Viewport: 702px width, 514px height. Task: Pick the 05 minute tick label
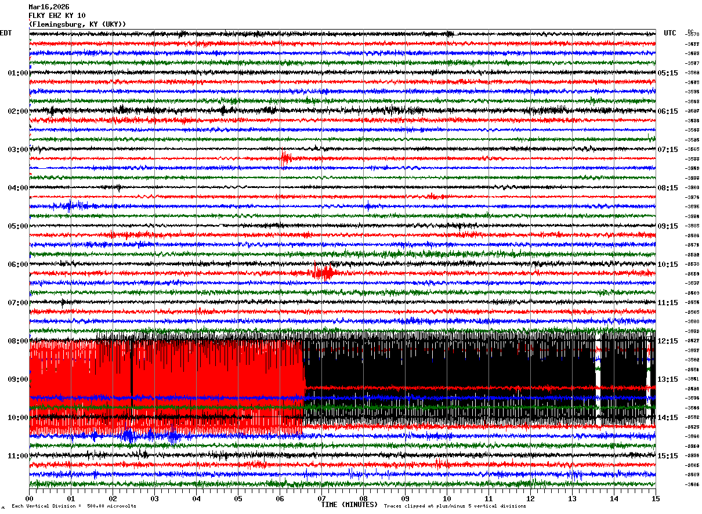click(238, 499)
